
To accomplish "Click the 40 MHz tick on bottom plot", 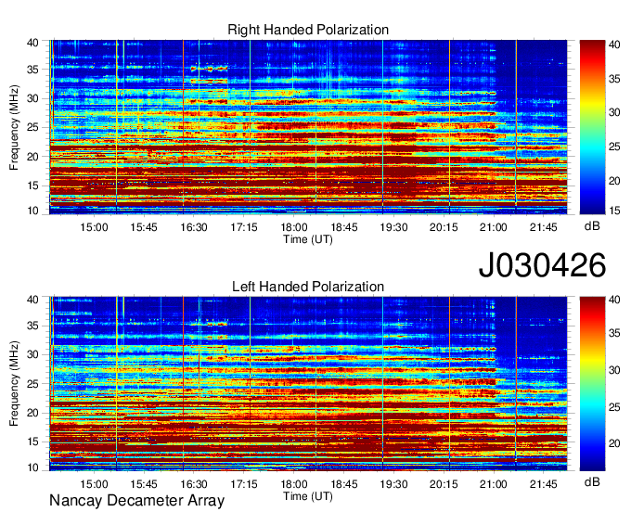I will (x=32, y=300).
